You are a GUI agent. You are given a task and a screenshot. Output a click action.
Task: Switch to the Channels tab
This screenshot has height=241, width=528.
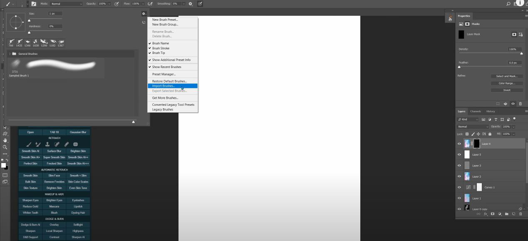476,111
